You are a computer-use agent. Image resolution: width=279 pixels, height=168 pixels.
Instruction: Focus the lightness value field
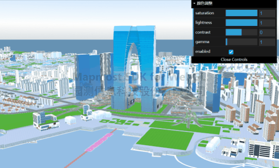point(267,23)
